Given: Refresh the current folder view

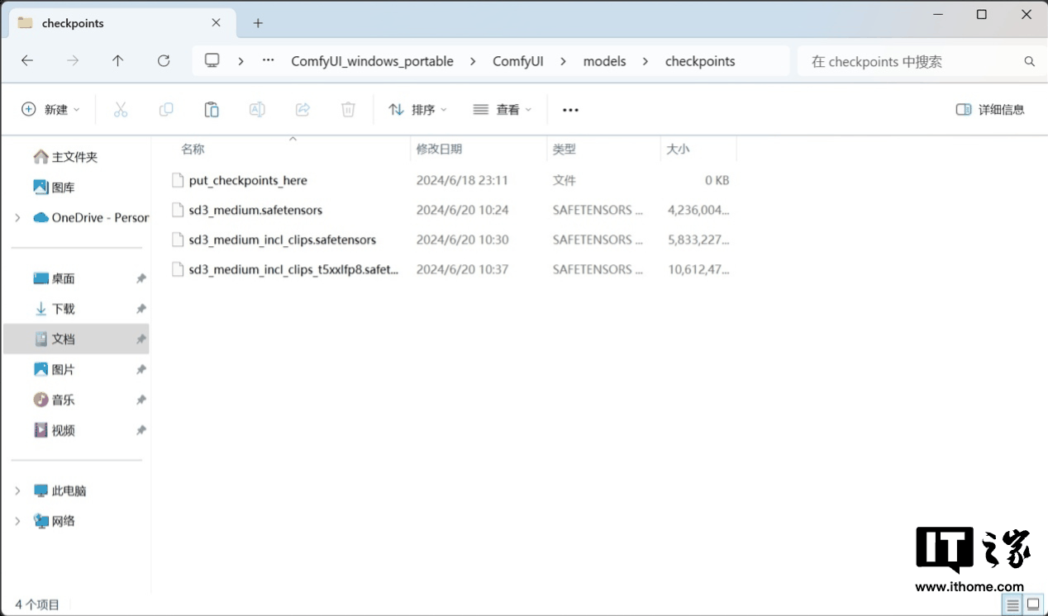Looking at the screenshot, I should pyautogui.click(x=164, y=61).
